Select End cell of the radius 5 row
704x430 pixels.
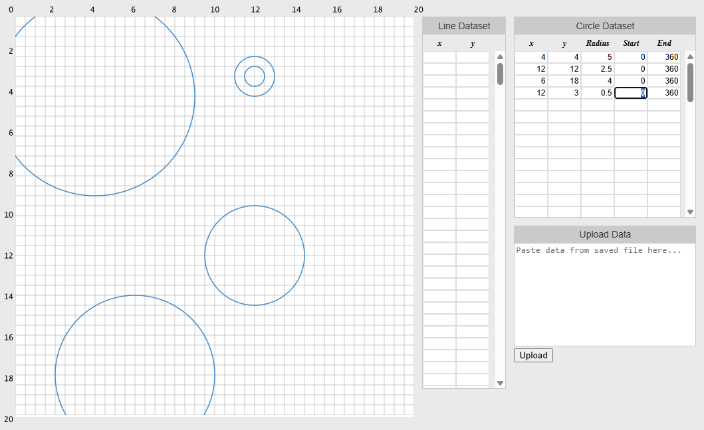pos(664,57)
